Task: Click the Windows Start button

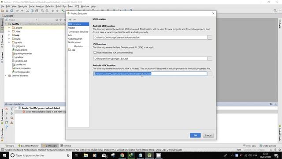Action: (4, 155)
